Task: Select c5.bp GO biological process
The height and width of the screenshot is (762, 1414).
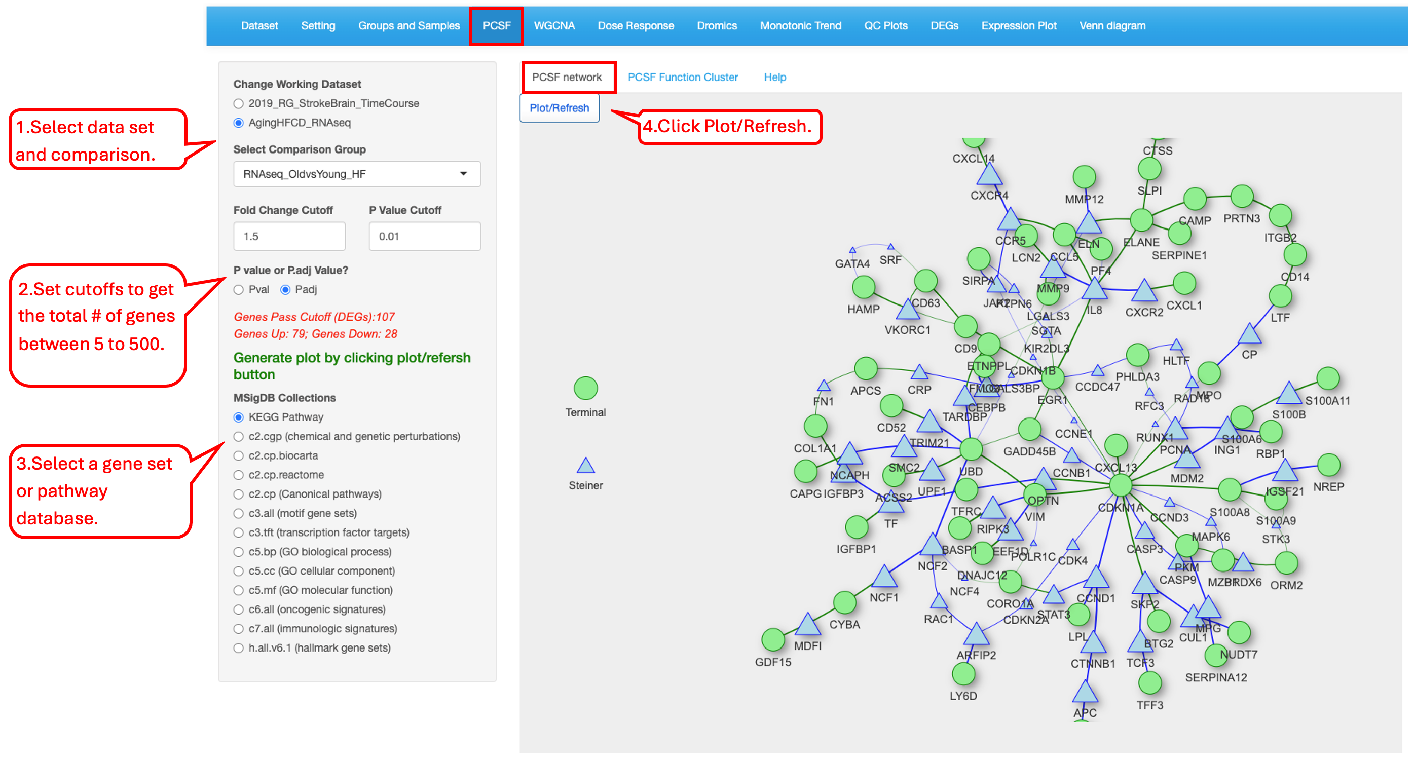Action: pos(238,552)
